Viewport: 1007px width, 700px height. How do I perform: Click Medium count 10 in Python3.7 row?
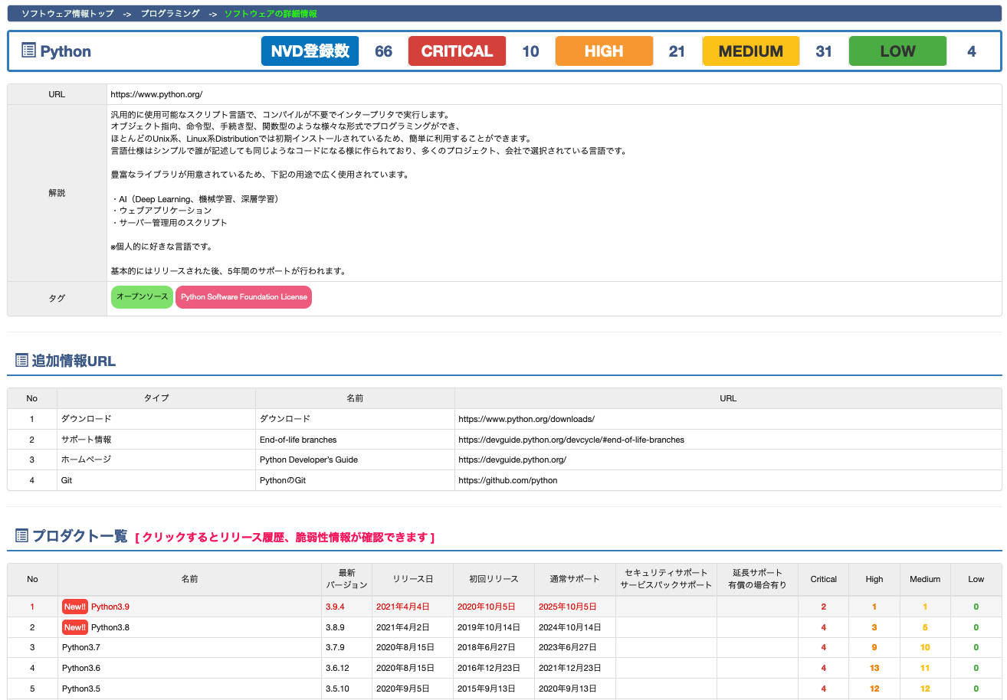[x=925, y=647]
